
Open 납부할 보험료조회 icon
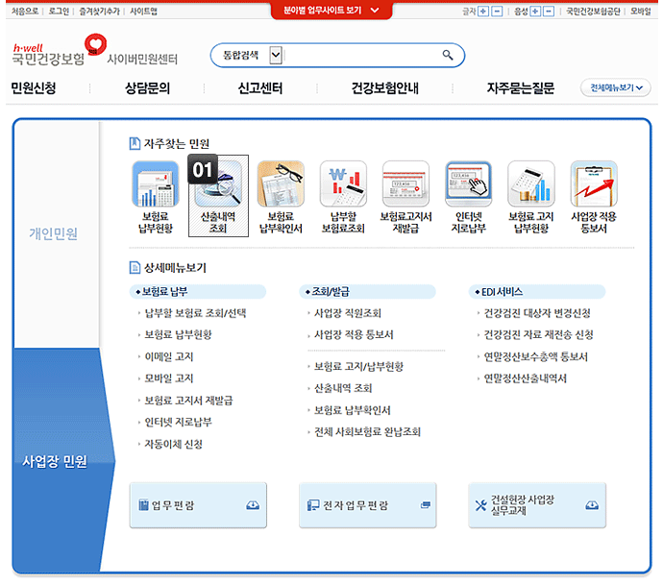[343, 183]
